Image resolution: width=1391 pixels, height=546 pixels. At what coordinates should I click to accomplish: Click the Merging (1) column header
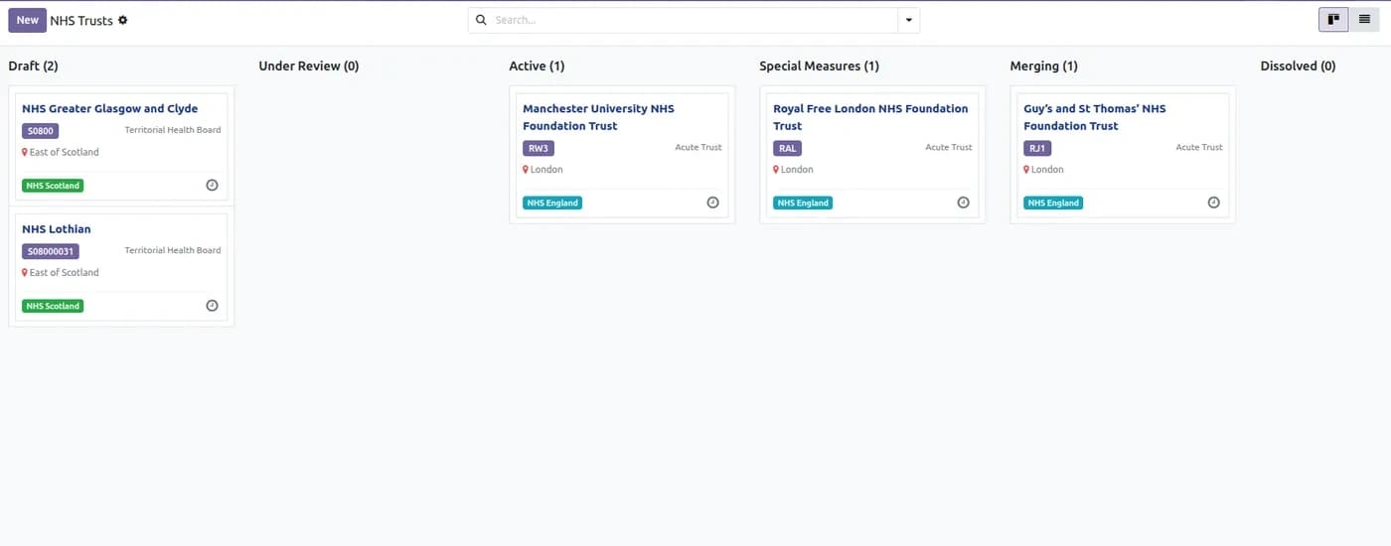1043,67
